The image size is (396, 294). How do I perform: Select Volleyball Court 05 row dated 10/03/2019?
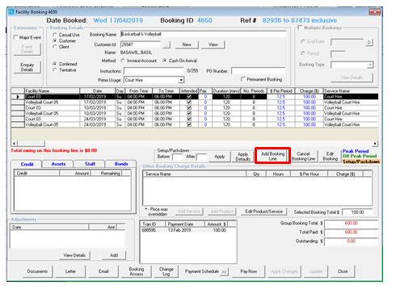click(195, 113)
